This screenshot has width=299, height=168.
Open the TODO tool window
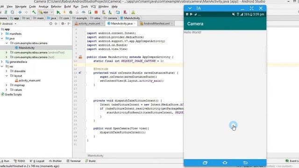(x=20, y=161)
